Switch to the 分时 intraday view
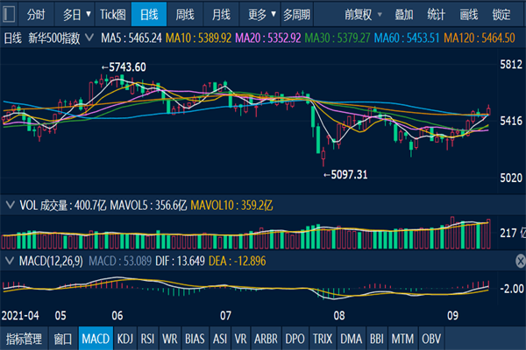The image size is (526, 350). pyautogui.click(x=36, y=14)
